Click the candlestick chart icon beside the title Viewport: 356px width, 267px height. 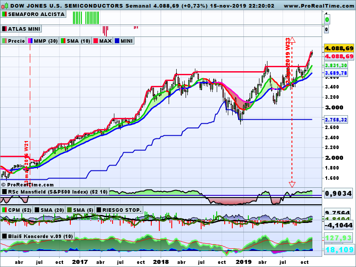(4, 6)
